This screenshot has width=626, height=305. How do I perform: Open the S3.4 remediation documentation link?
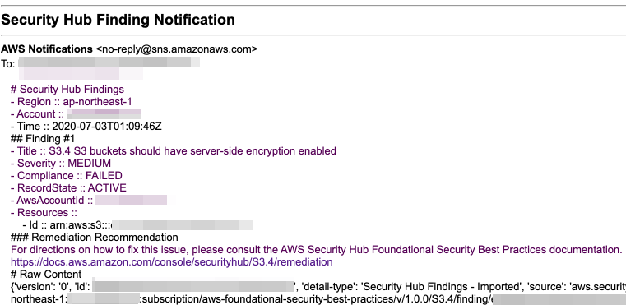pyautogui.click(x=171, y=262)
